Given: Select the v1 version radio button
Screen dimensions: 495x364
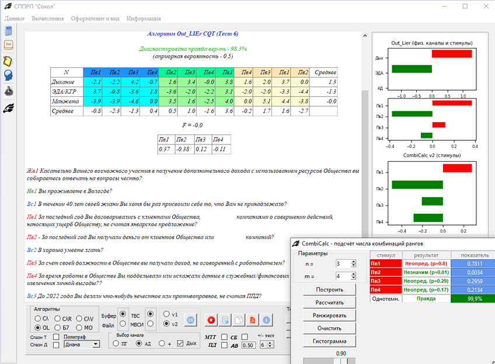Looking at the screenshot, I should [167, 314].
